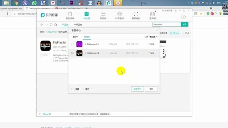Image resolution: width=228 pixels, height=128 pixels.
Task: Select the Apple genuine tab beside PP正版
Action: [x=78, y=25]
